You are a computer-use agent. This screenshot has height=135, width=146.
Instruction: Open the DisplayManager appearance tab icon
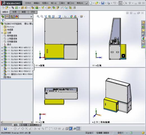(x=17, y=17)
